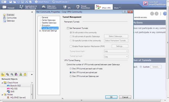Image resolution: width=169 pixels, height=102 pixels.
Task: Collapse the Check Point folder node
Action: [x=2, y=83]
